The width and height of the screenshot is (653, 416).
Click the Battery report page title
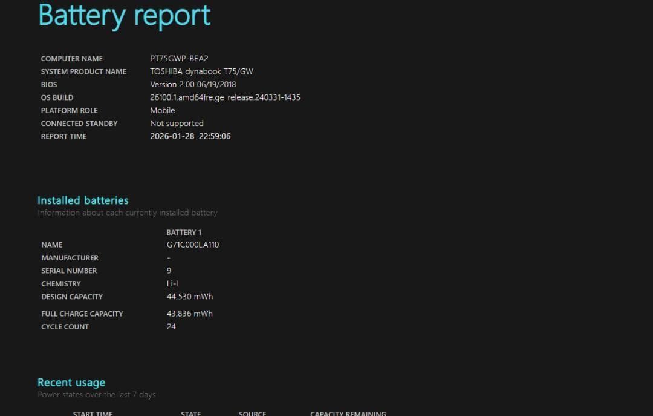[x=124, y=16]
